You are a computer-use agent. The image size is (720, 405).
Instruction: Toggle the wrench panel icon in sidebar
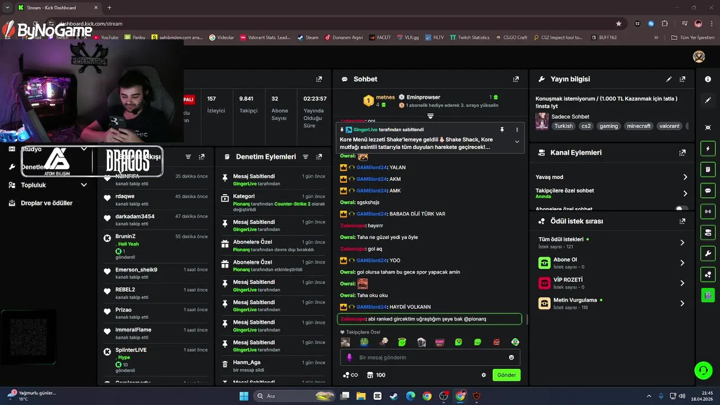click(x=708, y=253)
